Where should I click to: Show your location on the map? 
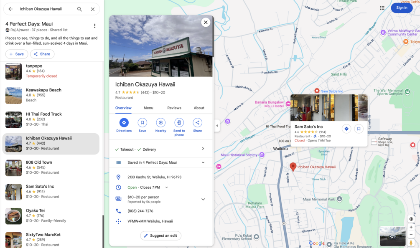coord(411,219)
